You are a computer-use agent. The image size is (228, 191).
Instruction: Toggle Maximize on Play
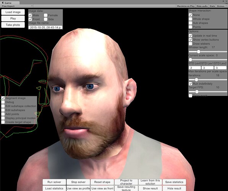coord(186,6)
